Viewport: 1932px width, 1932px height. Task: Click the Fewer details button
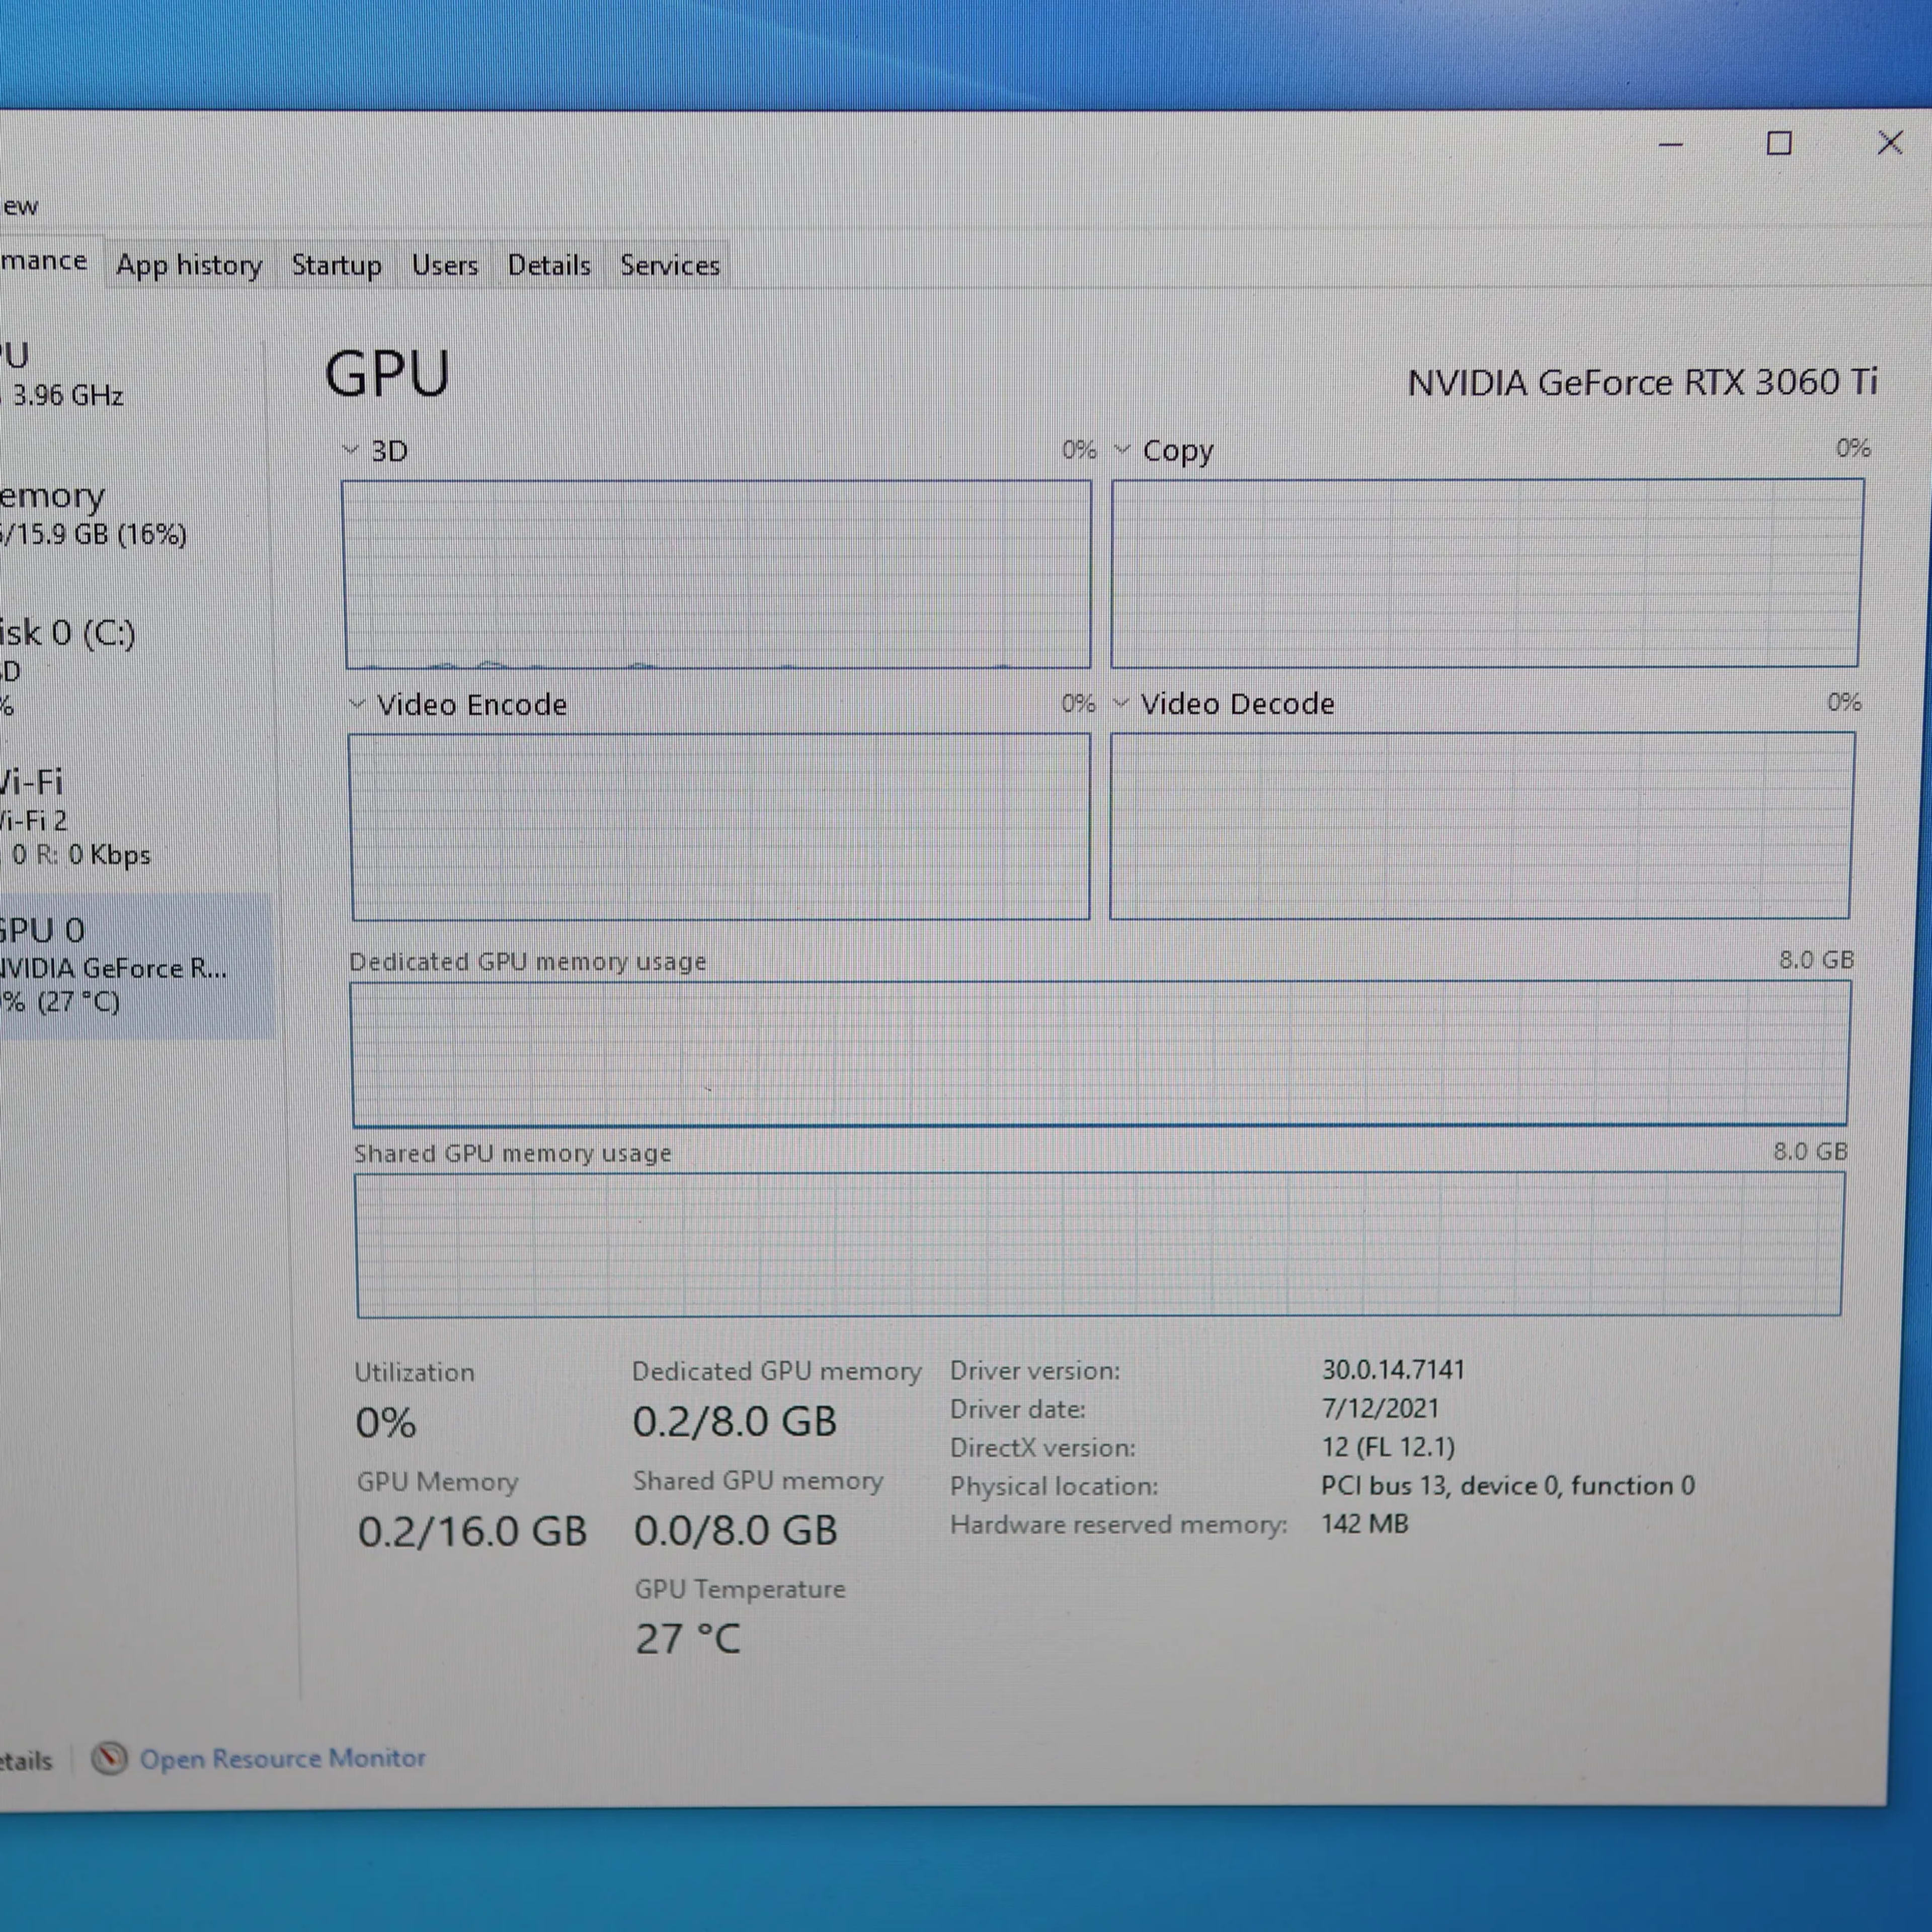(26, 1760)
